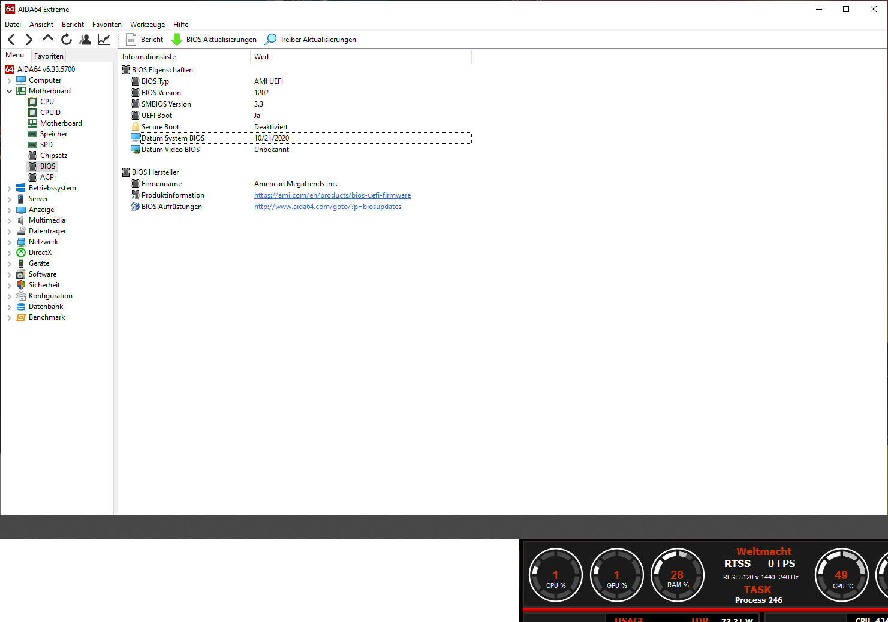Select the BIOS Version row

[301, 93]
